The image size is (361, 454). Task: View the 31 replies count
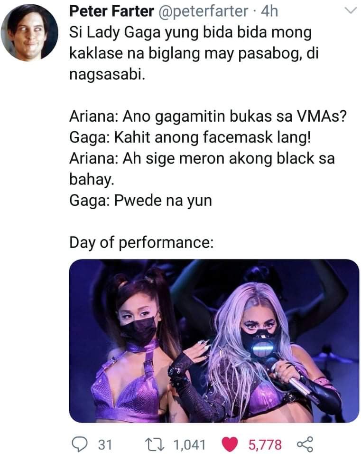[105, 445]
